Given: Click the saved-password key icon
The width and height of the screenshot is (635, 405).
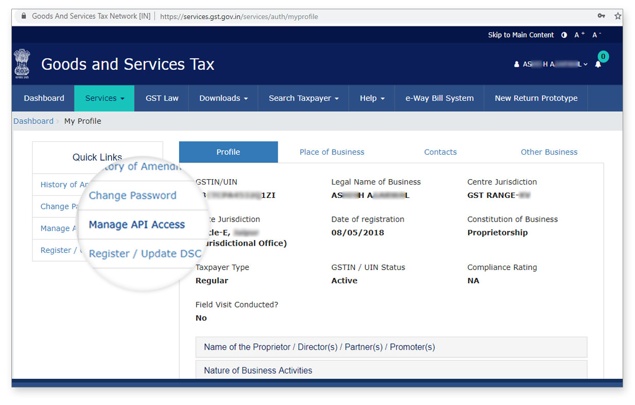Looking at the screenshot, I should [601, 16].
